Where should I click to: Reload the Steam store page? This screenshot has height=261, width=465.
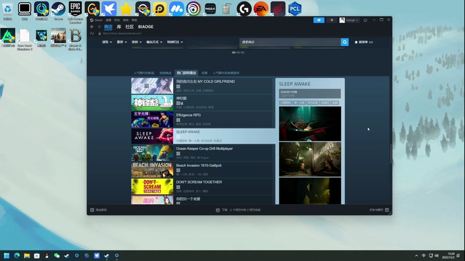[x=92, y=34]
